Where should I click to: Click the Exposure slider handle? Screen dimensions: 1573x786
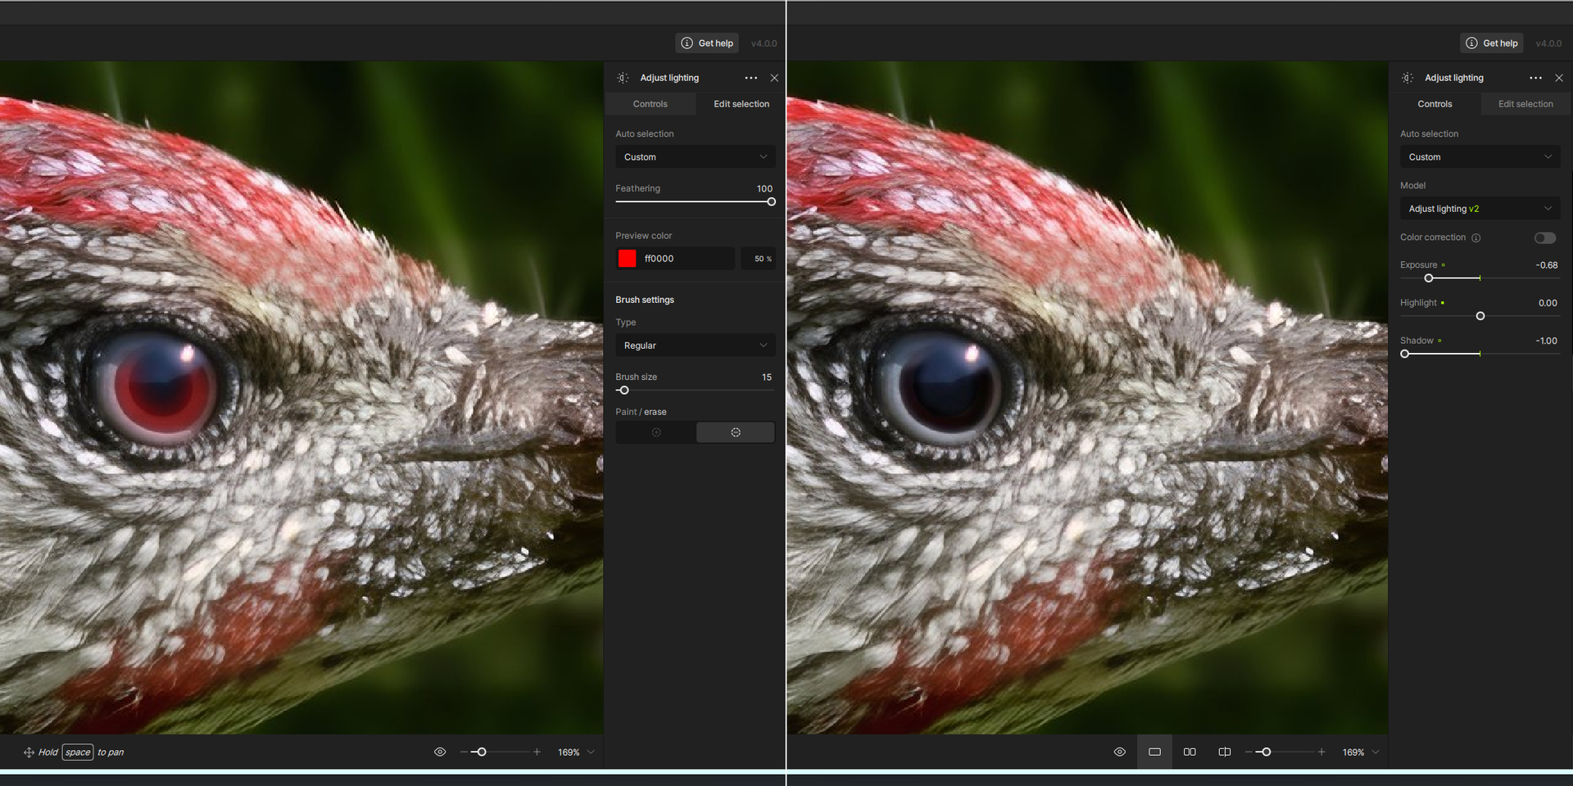pos(1429,278)
